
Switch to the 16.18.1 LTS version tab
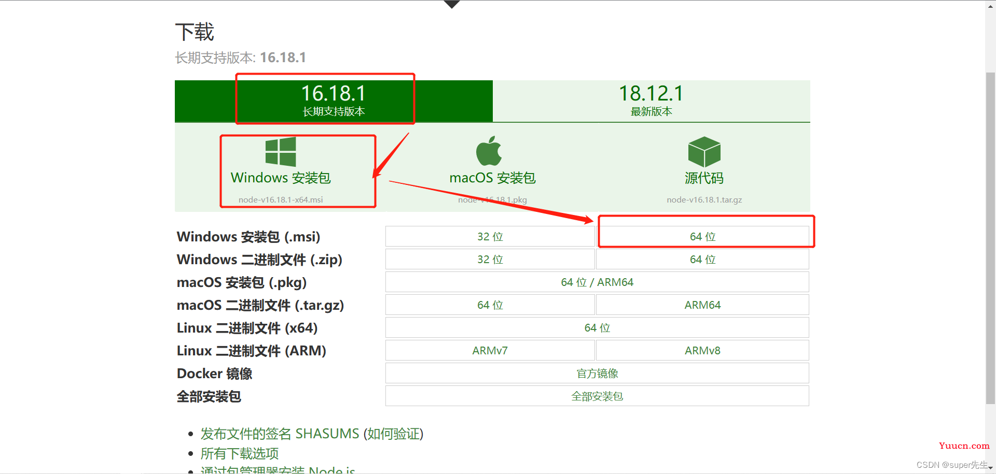[334, 101]
